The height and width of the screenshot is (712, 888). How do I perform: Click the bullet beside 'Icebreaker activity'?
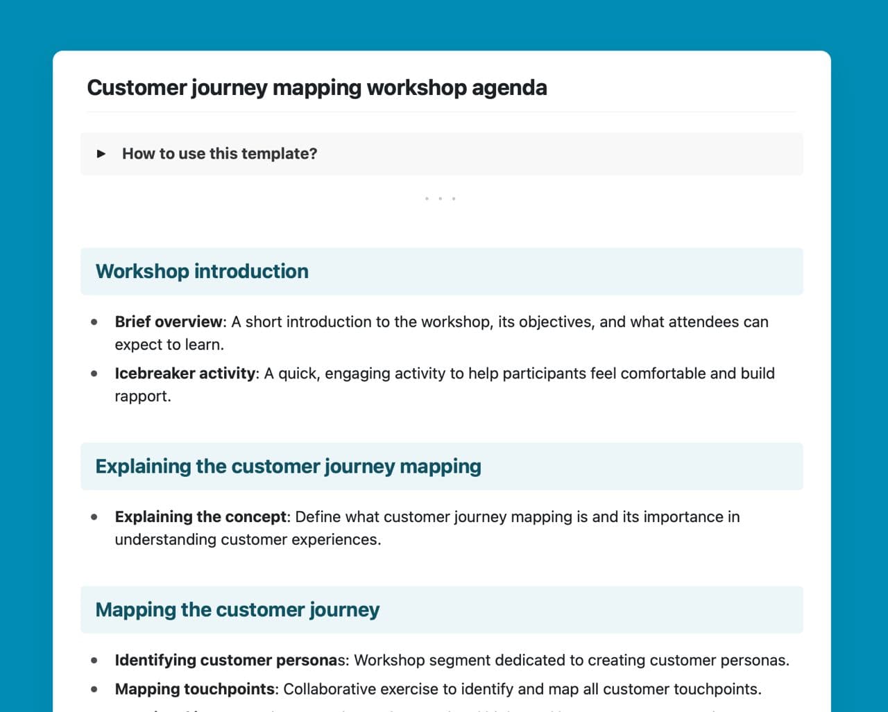pos(94,373)
